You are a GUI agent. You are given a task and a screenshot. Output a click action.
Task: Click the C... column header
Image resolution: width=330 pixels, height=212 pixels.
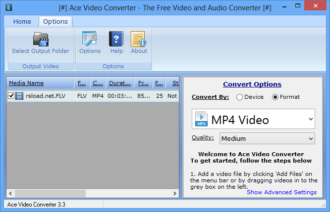[x=98, y=83]
